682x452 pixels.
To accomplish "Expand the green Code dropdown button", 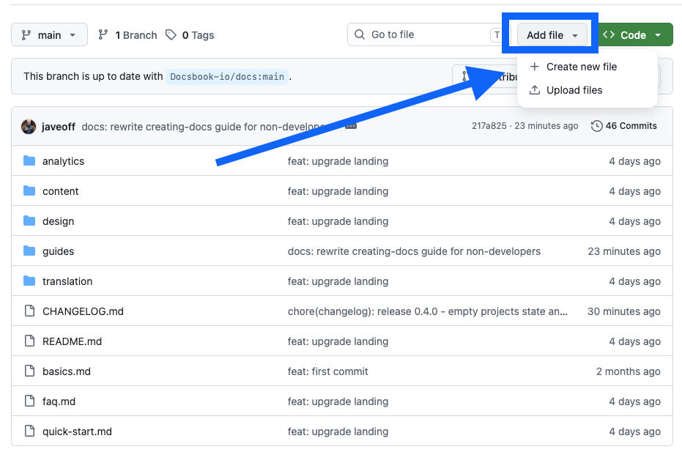I will pyautogui.click(x=635, y=35).
